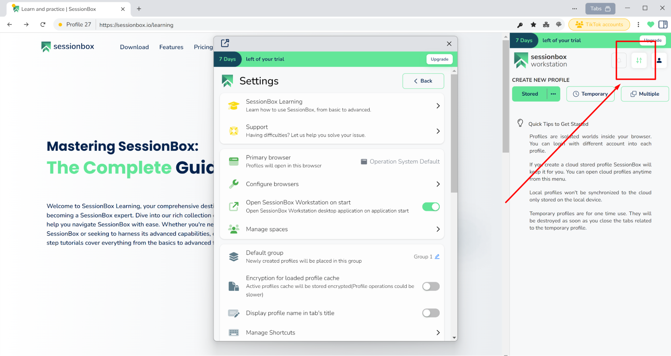Click the SessionBox Learning graduation cap icon
The height and width of the screenshot is (356, 671).
pos(234,106)
